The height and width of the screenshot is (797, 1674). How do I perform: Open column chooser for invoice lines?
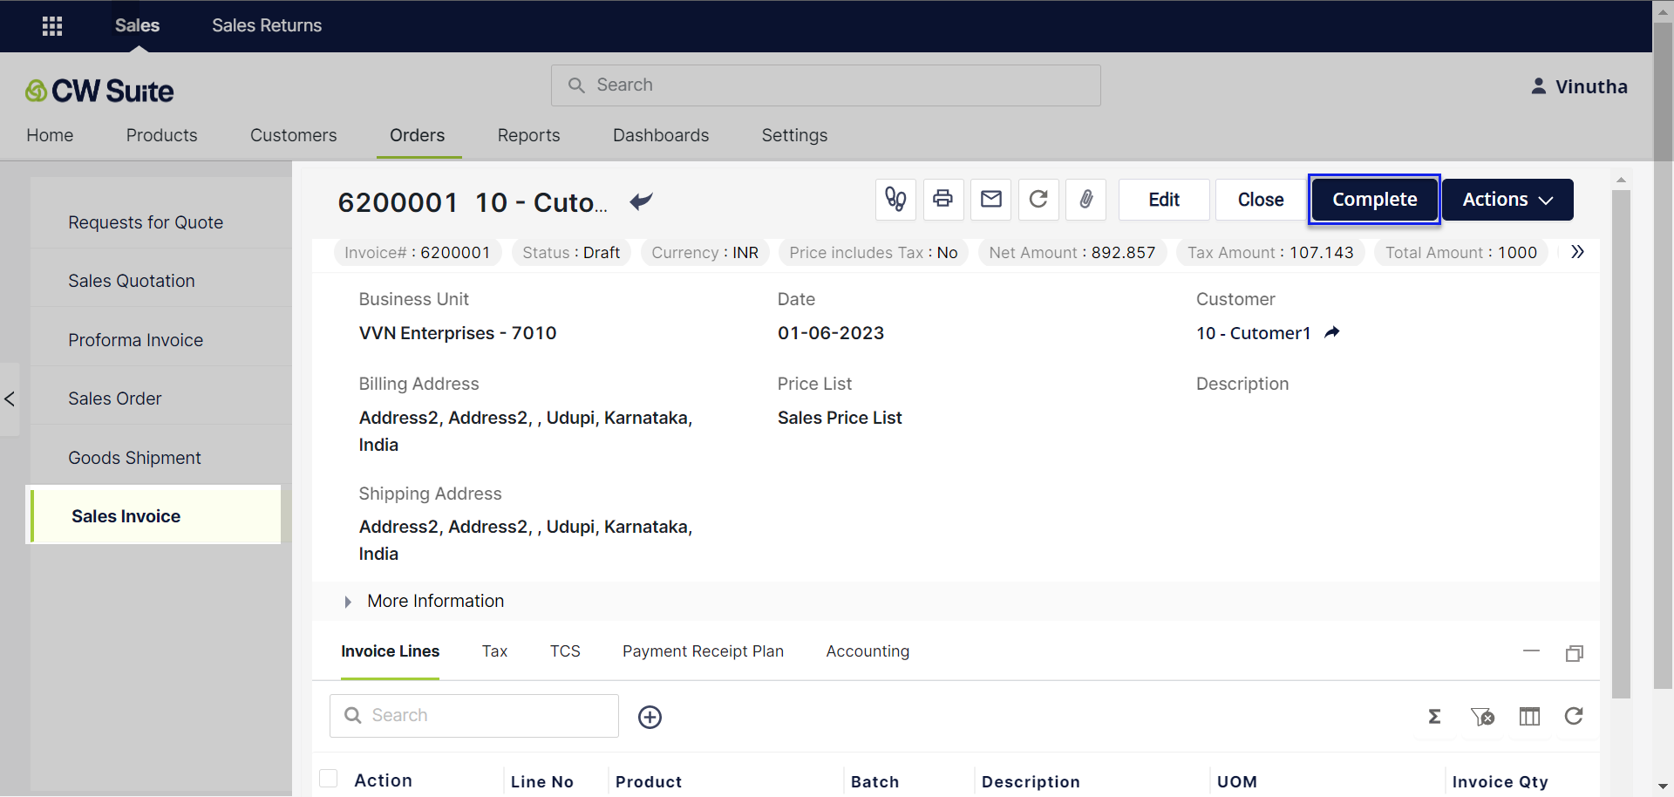pyautogui.click(x=1529, y=717)
